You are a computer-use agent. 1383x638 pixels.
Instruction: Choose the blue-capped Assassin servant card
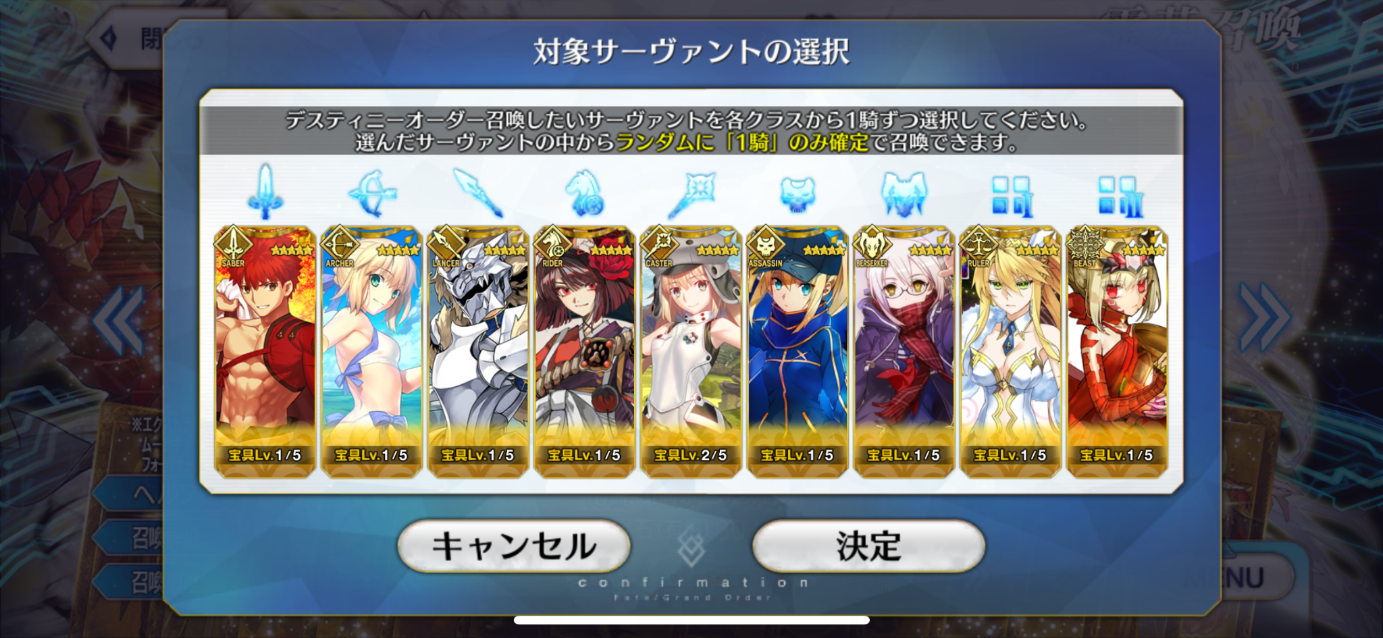(x=798, y=352)
